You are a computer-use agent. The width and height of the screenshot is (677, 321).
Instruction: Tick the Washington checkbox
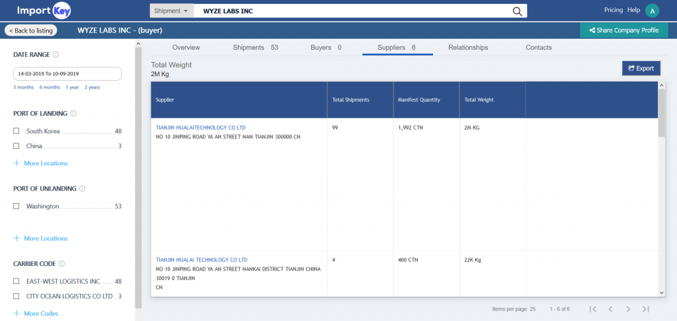click(17, 206)
